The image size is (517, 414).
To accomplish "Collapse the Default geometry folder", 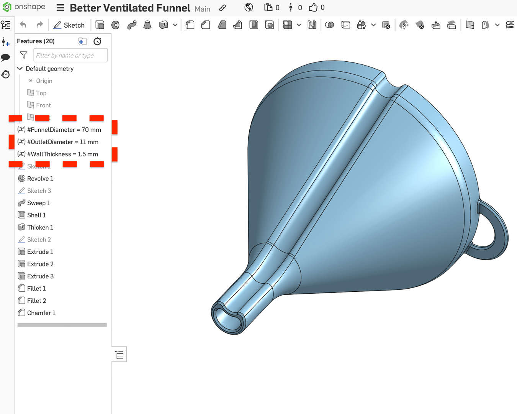I will (x=20, y=69).
